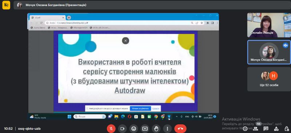The height and width of the screenshot is (133, 291).
Task: Unmute the microphone in the call bar
Action: point(111,129)
